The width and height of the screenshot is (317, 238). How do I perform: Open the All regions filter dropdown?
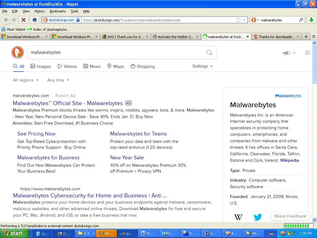click(26, 80)
